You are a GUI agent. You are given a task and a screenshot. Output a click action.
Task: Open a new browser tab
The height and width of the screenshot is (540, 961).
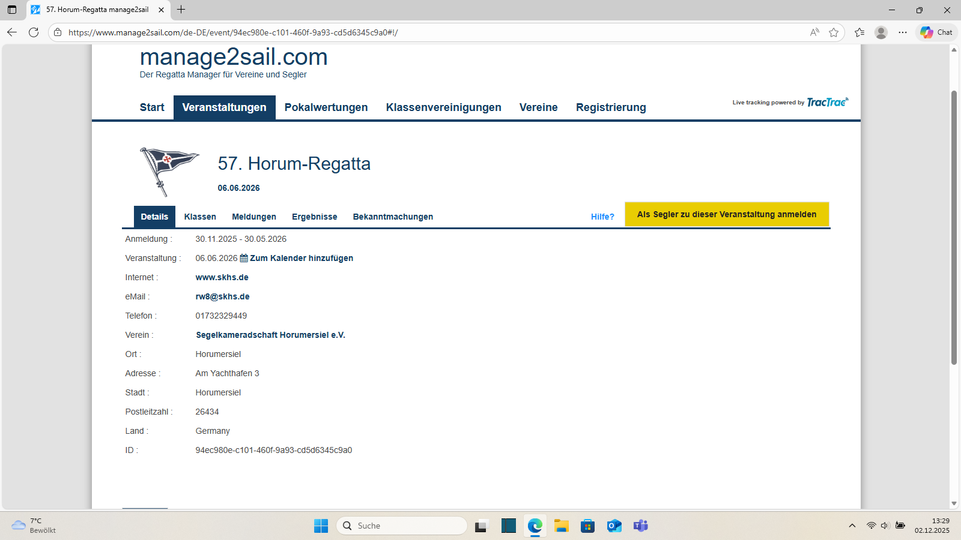(181, 10)
